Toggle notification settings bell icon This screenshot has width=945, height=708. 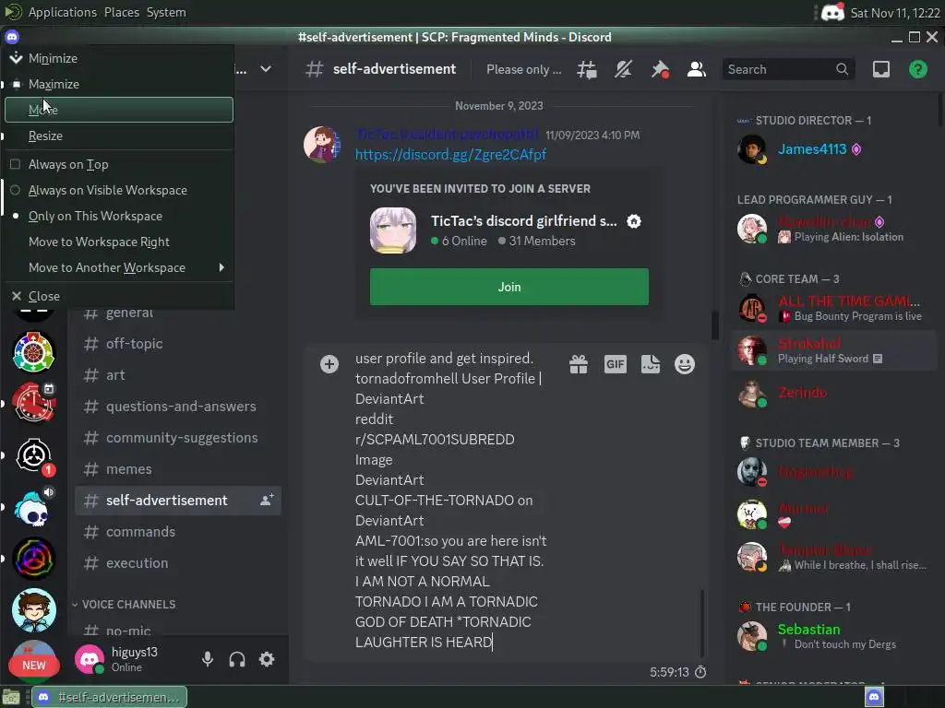623,69
